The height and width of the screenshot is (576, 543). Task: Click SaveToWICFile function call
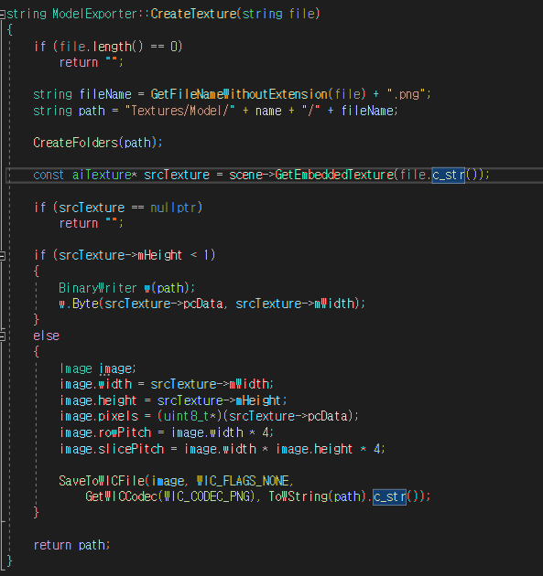click(x=102, y=481)
